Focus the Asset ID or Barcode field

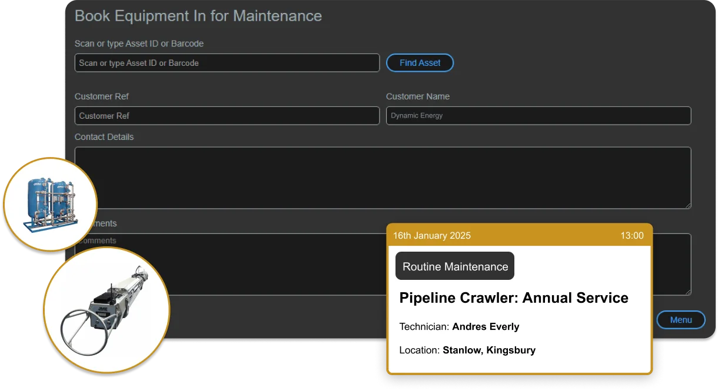tap(227, 63)
